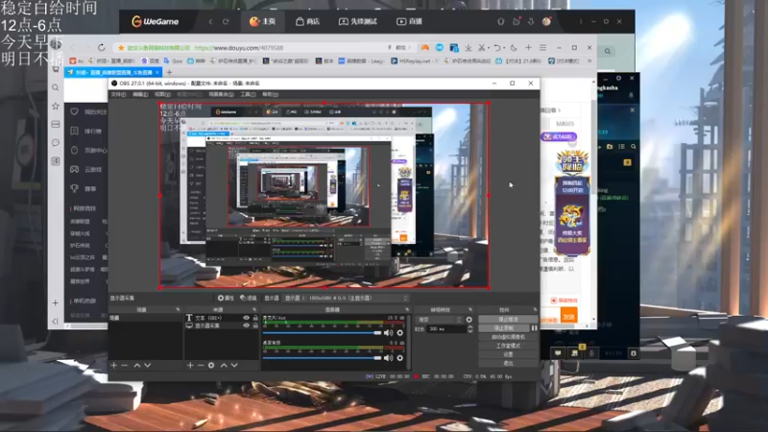The image size is (768, 432).
Task: Reload the page in the browser toolbar
Action: (102, 47)
